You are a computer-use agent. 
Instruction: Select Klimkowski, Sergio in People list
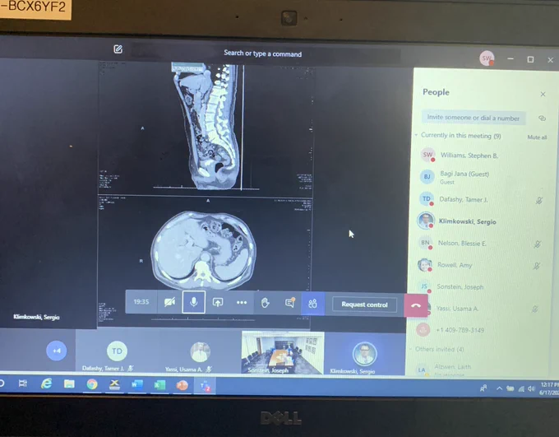(x=467, y=221)
